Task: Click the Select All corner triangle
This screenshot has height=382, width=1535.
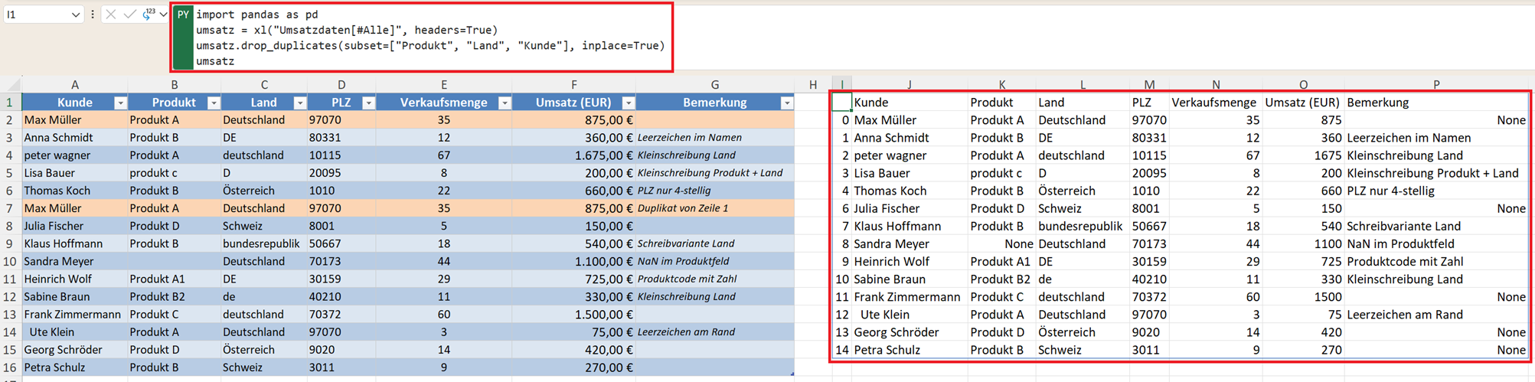Action: coord(14,84)
